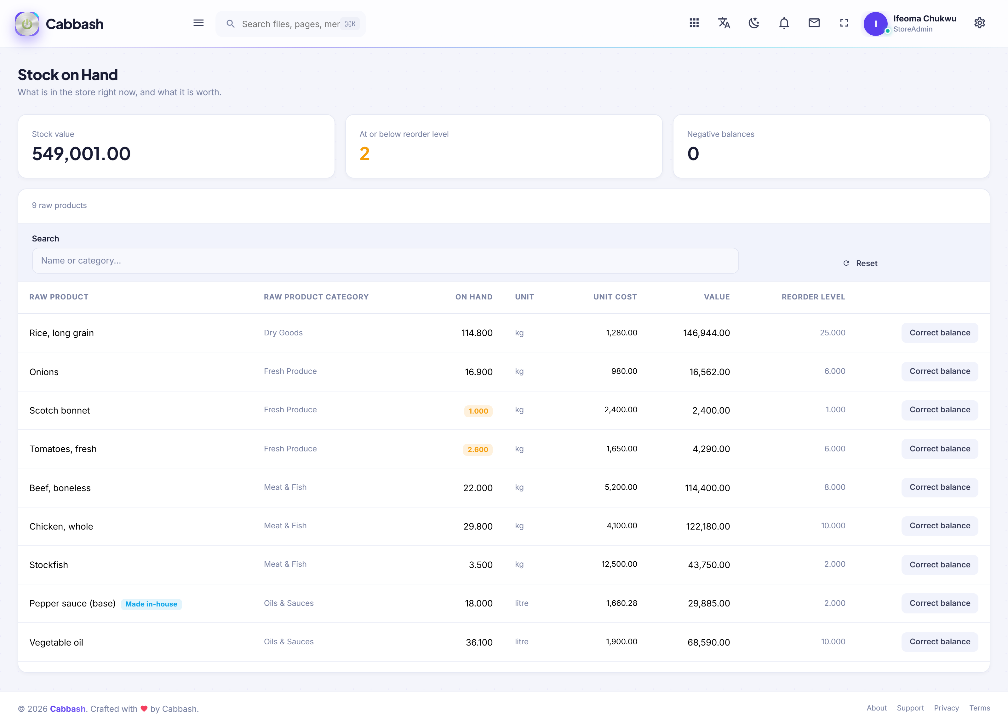Click the value 146,944.00 cell
The height and width of the screenshot is (725, 1008).
point(706,333)
